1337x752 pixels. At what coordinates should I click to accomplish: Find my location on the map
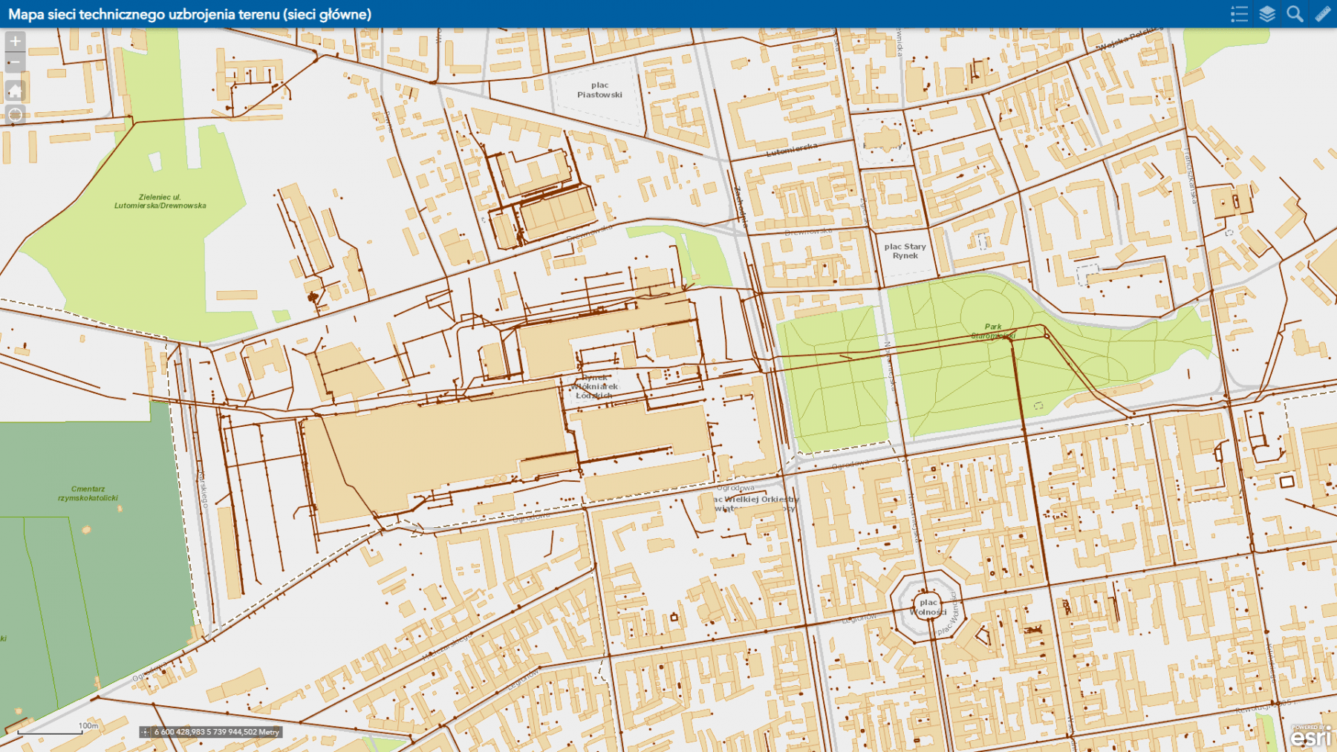pos(15,114)
